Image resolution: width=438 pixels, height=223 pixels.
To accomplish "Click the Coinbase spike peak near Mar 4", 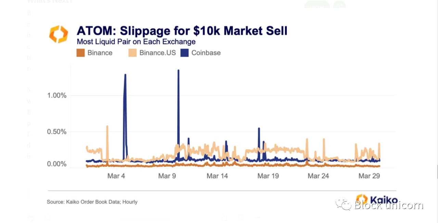I will click(125, 75).
